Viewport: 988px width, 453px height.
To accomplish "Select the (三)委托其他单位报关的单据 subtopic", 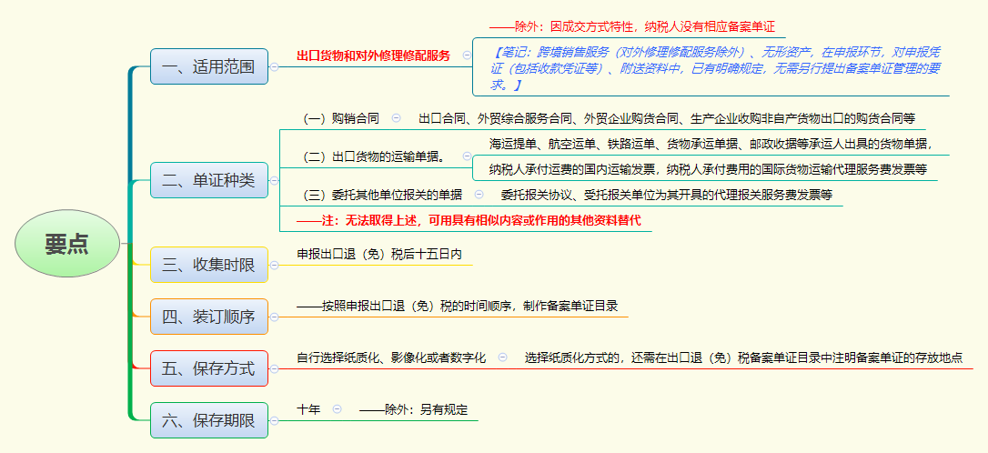I will pyautogui.click(x=382, y=196).
